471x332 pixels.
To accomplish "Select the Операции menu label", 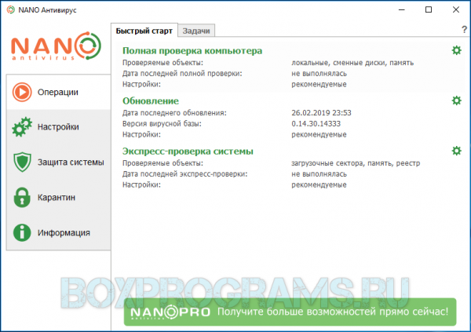I will [57, 93].
